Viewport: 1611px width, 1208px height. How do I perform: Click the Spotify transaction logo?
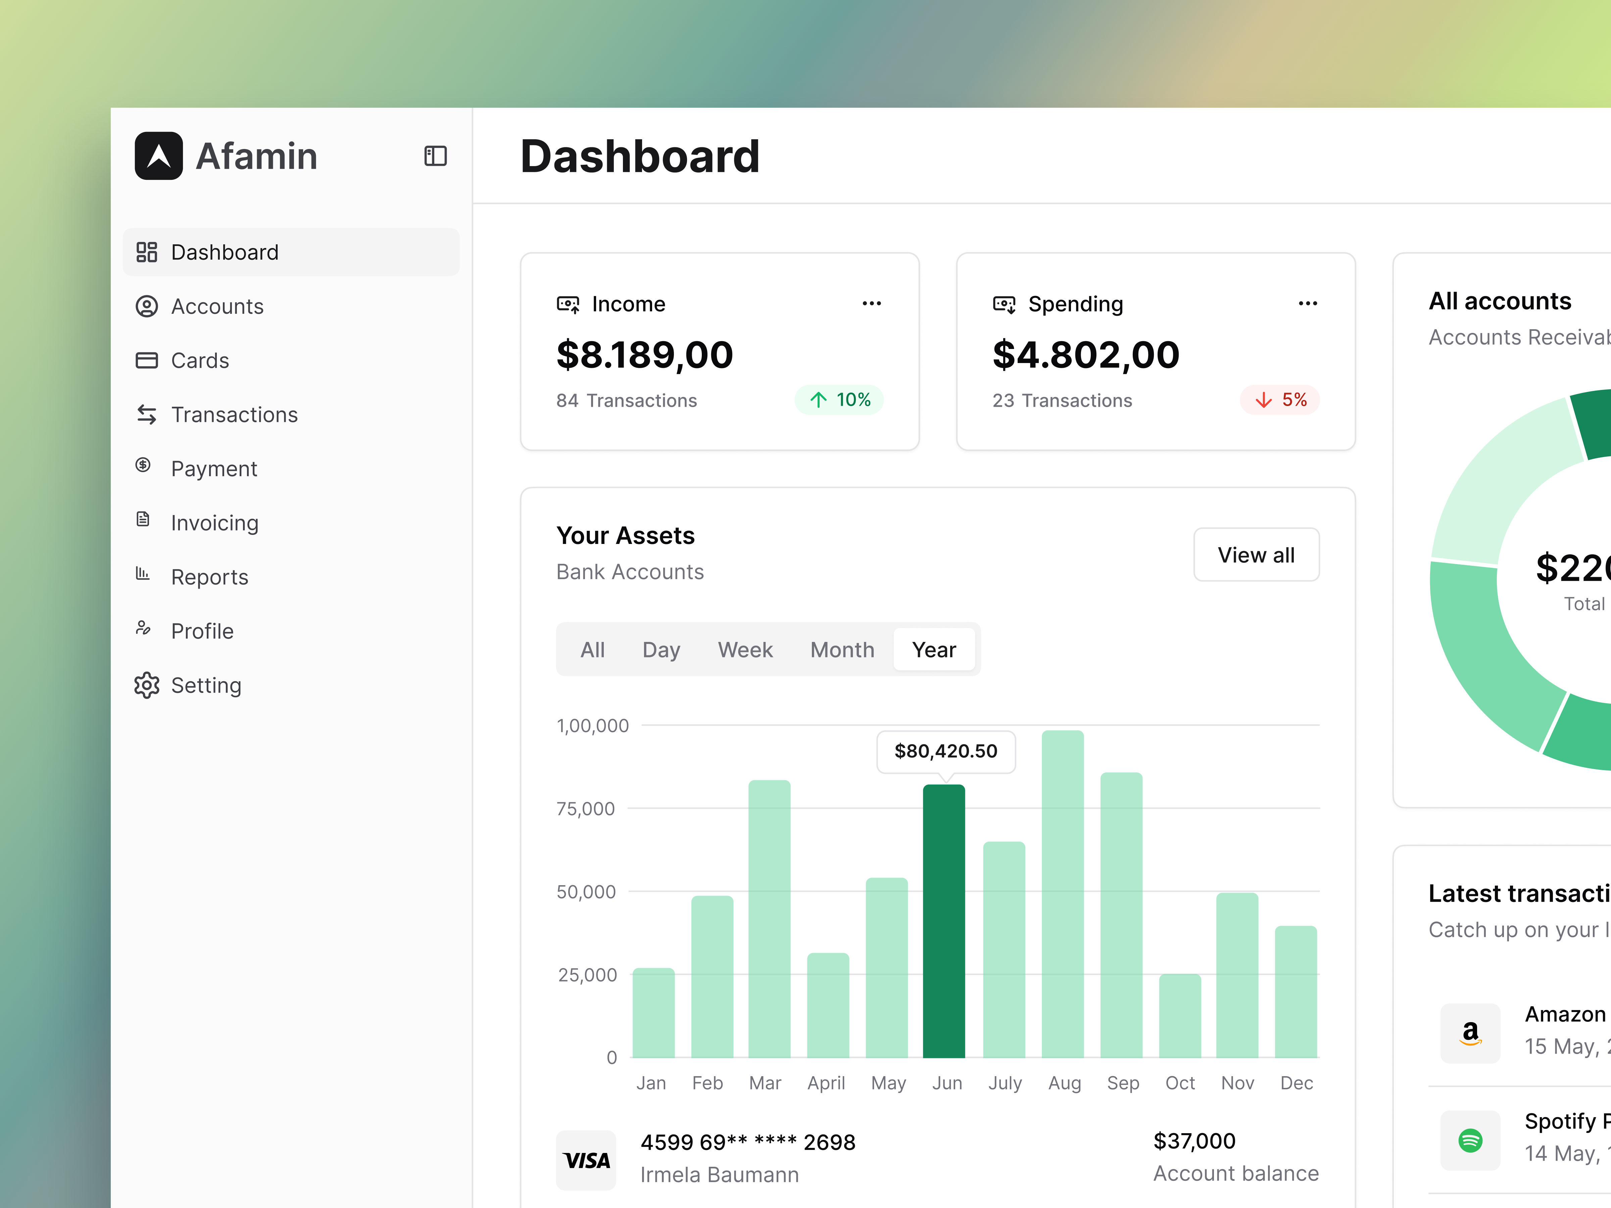click(x=1470, y=1140)
